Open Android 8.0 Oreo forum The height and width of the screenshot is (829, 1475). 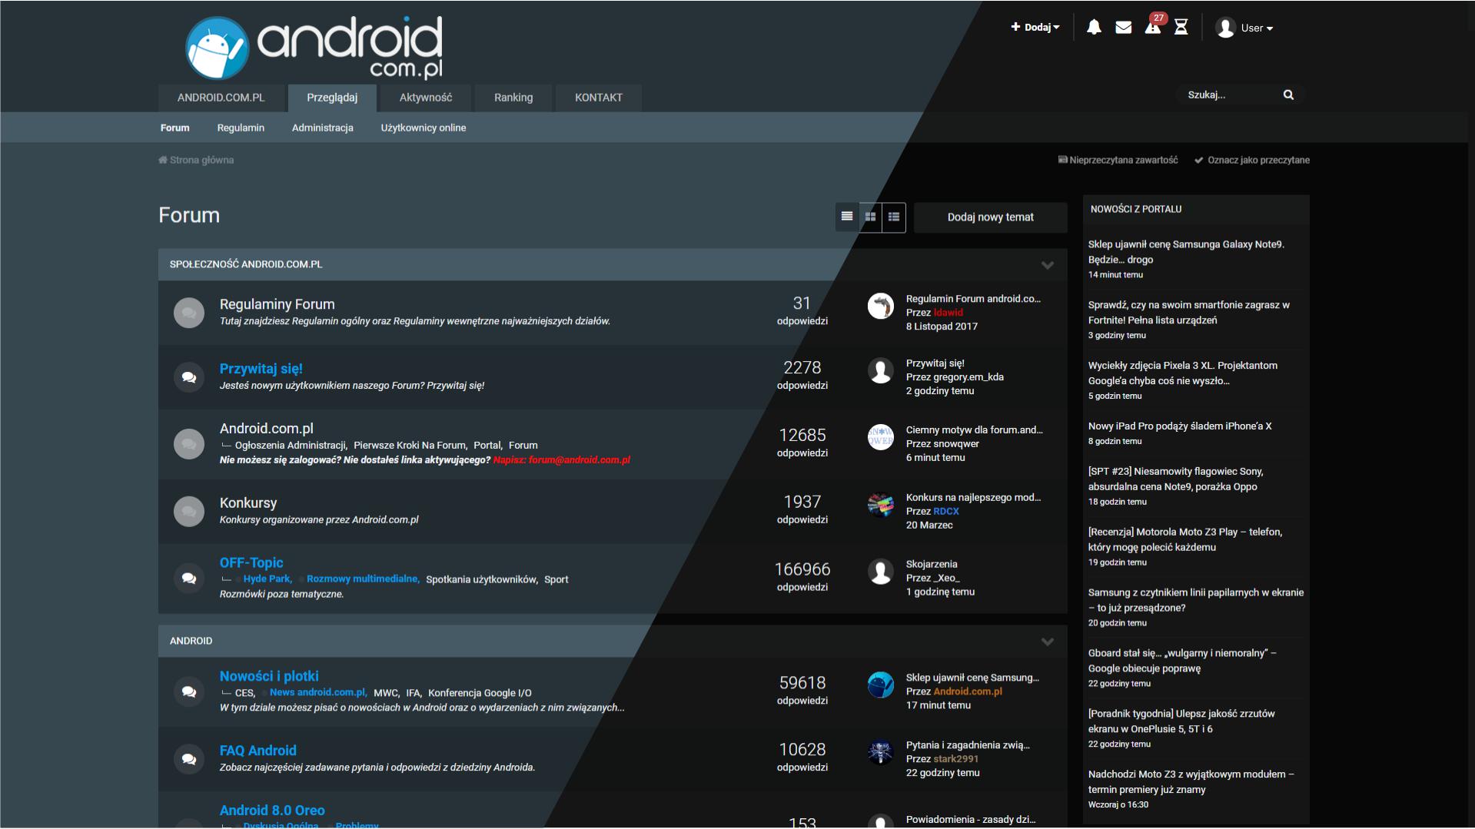tap(272, 811)
